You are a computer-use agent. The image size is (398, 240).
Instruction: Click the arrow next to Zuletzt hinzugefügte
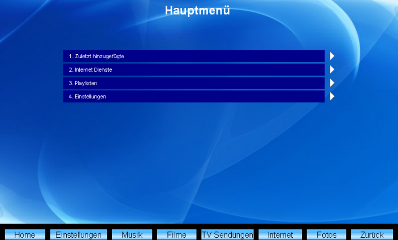332,56
